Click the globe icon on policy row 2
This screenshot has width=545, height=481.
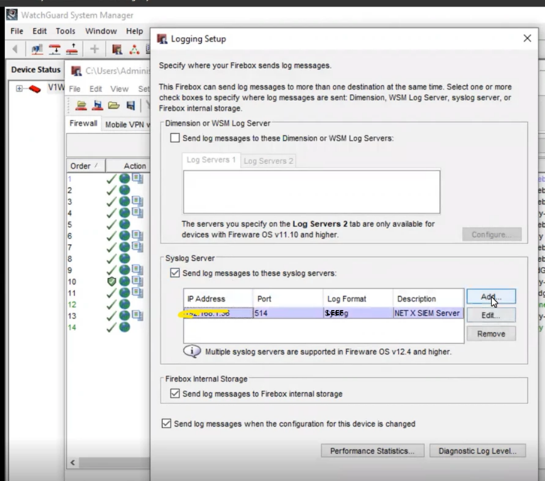tap(125, 190)
